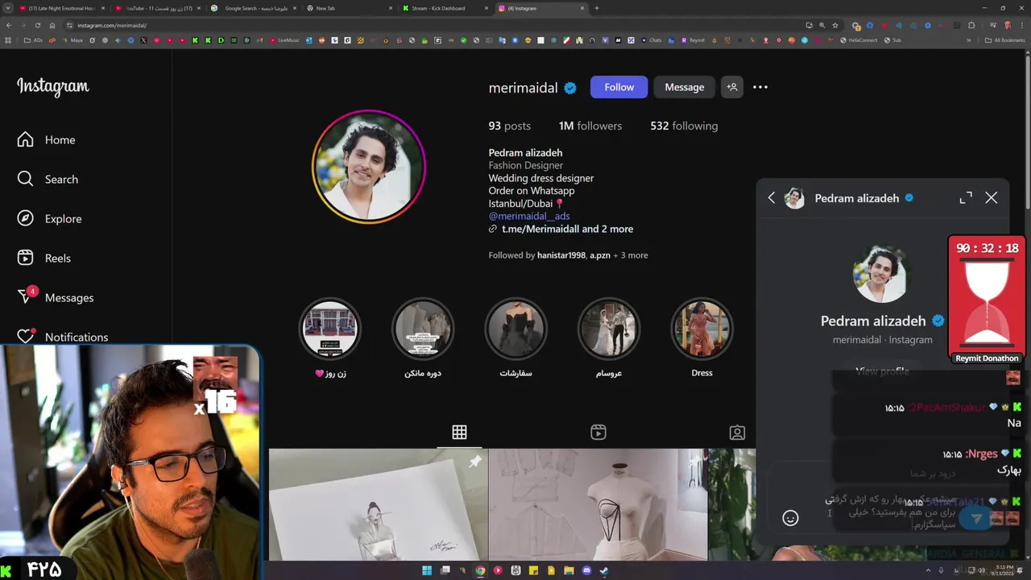The height and width of the screenshot is (580, 1031).
Task: Open the HeliaConnect bookmark
Action: 859,39
